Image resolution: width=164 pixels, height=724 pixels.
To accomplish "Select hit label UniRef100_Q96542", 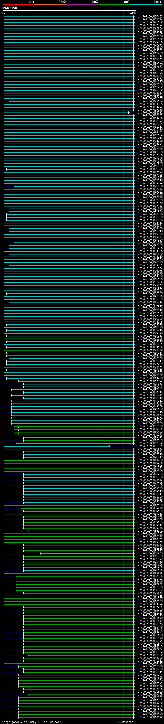I will 150,113.
